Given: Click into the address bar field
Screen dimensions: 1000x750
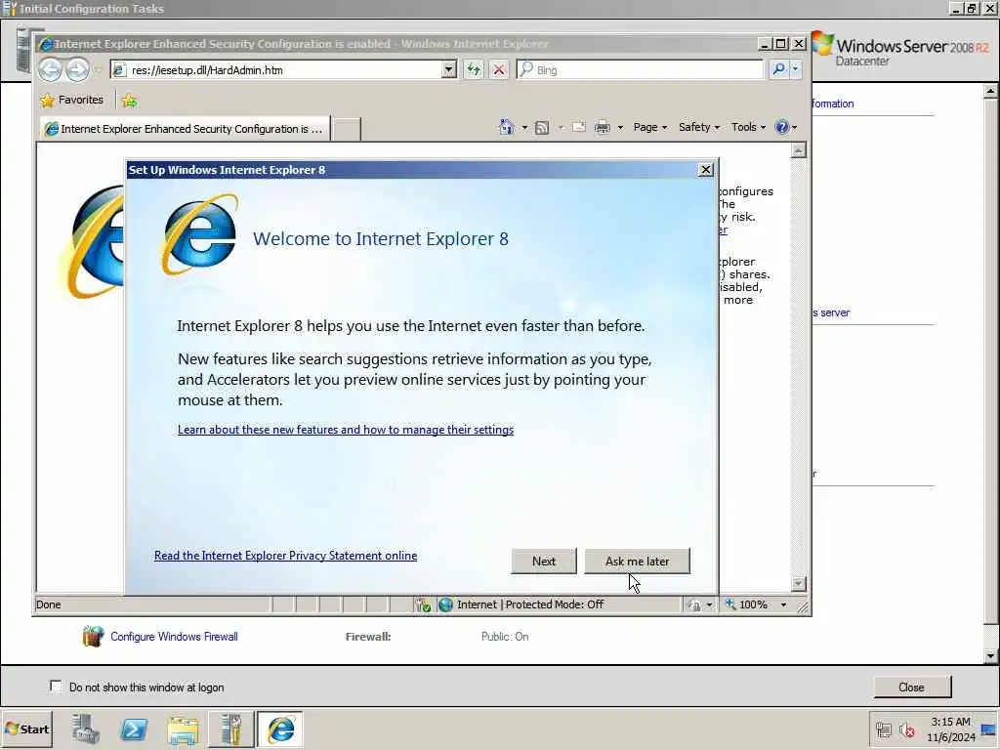Looking at the screenshot, I should coord(276,69).
